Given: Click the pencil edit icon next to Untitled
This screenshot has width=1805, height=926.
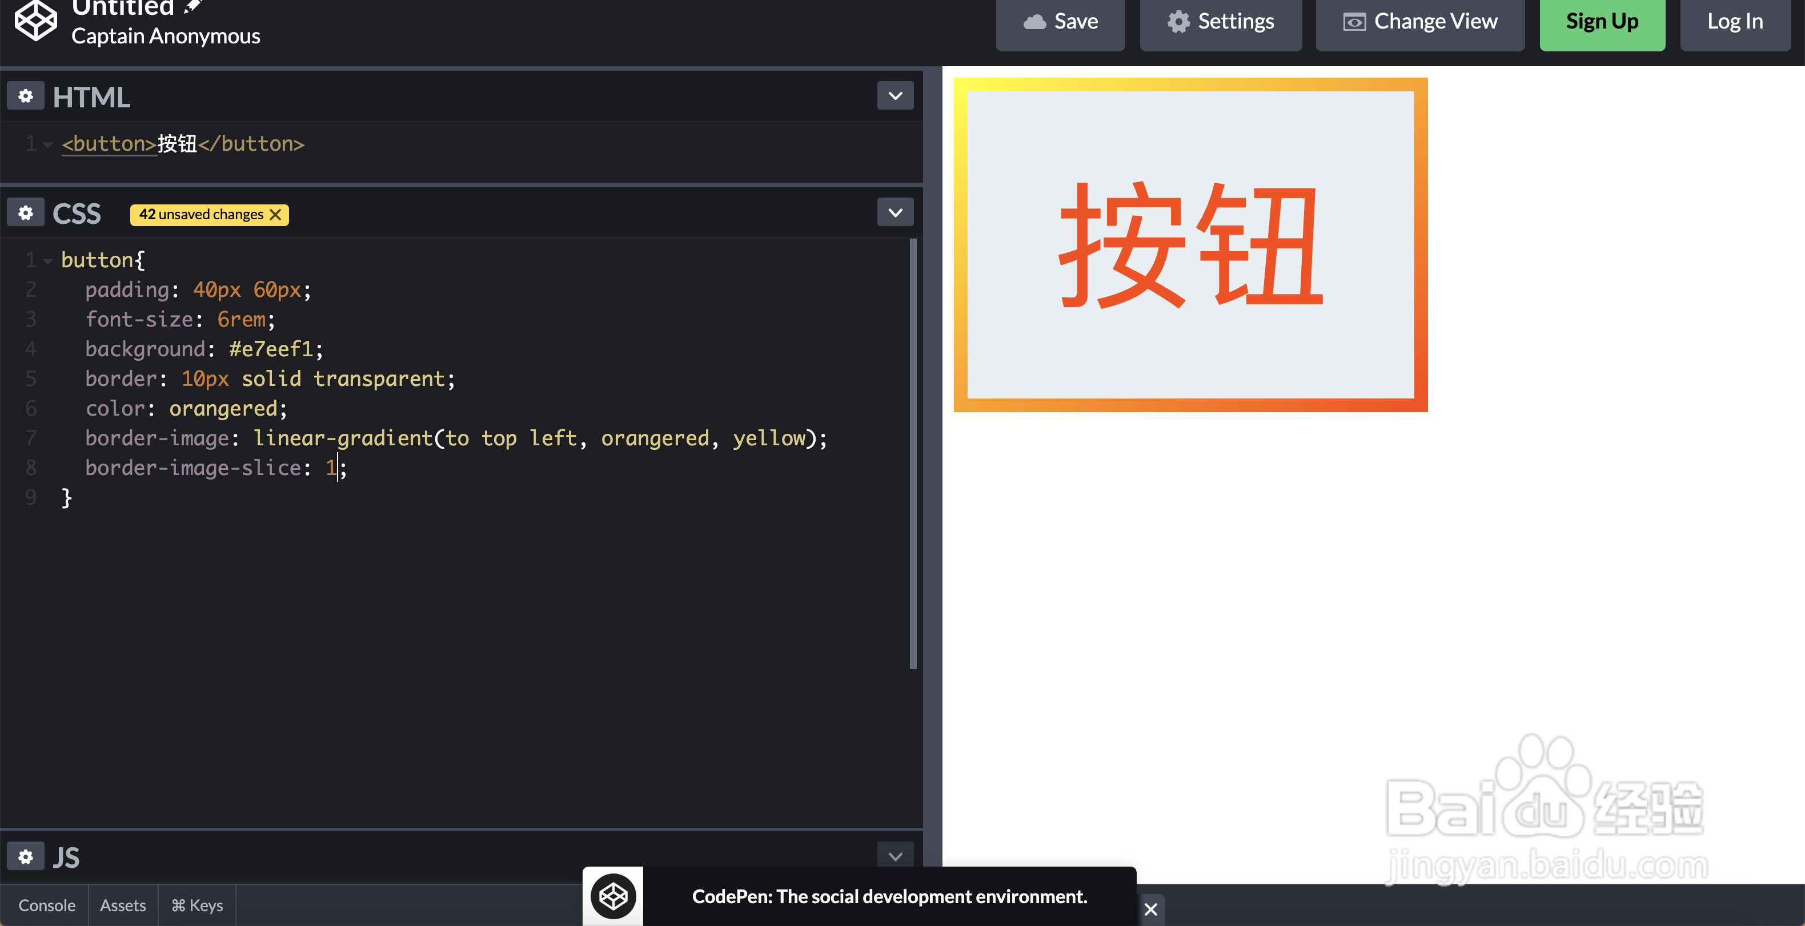Looking at the screenshot, I should (x=191, y=6).
